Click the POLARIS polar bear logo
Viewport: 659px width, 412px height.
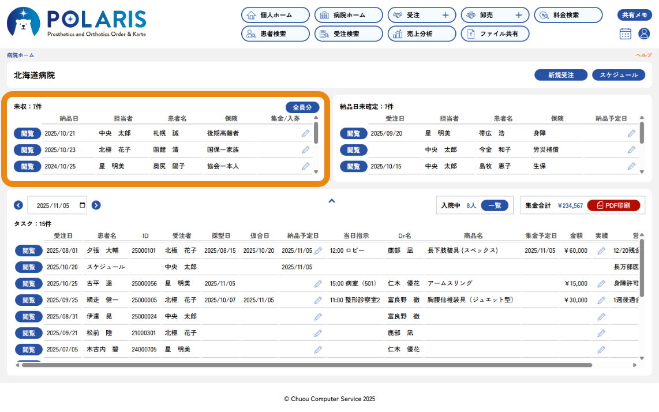23,23
